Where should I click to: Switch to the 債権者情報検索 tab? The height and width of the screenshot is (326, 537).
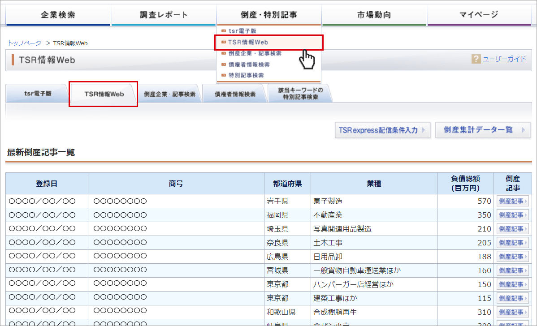pos(235,94)
